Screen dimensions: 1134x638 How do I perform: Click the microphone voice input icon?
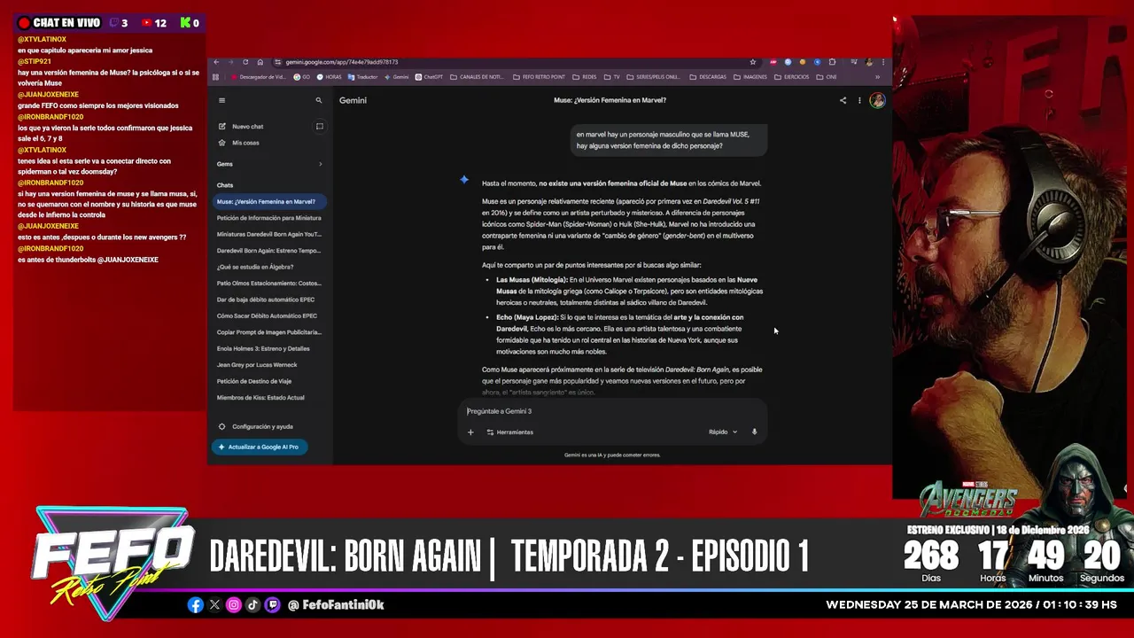click(755, 432)
